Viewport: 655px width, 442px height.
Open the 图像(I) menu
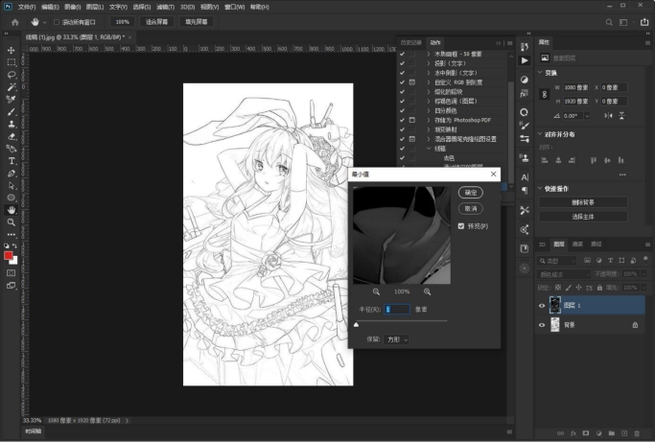[72, 7]
